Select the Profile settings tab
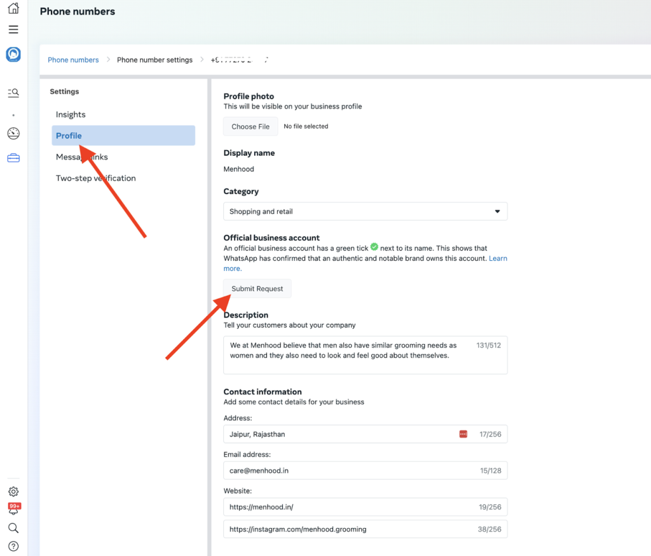The width and height of the screenshot is (651, 556). tap(123, 136)
